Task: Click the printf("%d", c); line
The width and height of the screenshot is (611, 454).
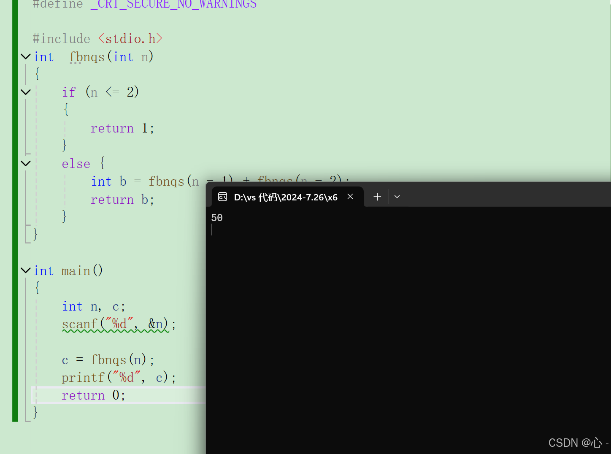Action: point(119,378)
